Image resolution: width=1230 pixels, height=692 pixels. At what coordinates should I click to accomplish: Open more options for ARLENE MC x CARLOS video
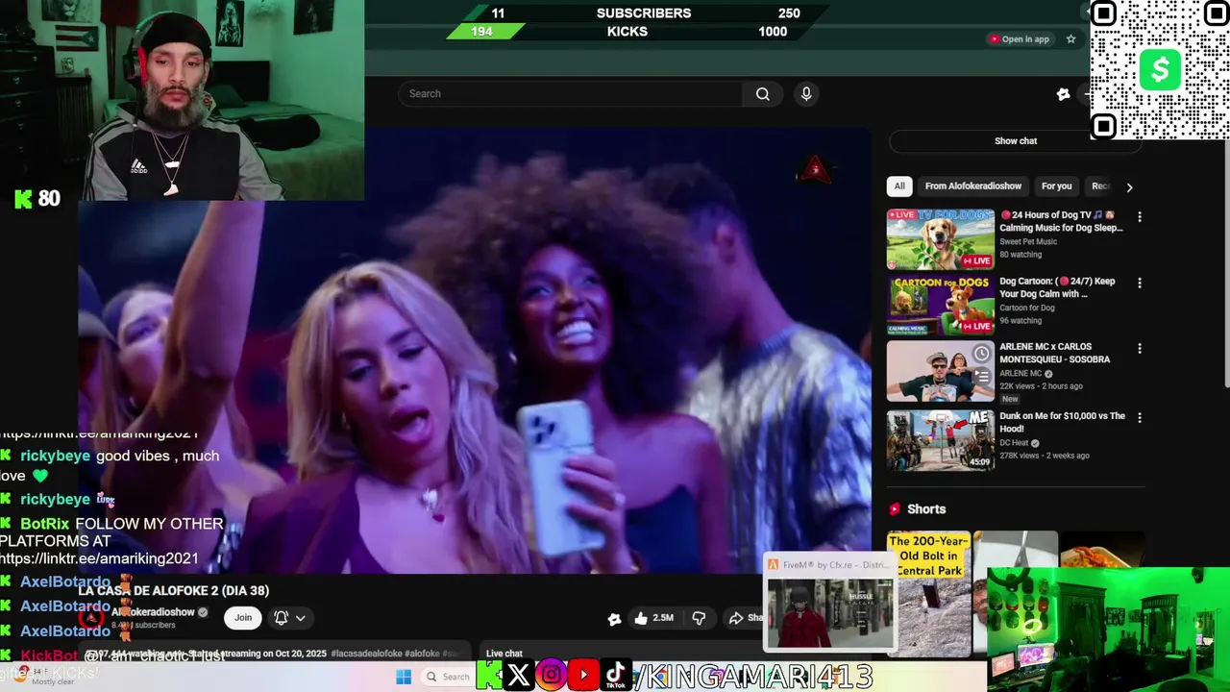click(x=1140, y=349)
